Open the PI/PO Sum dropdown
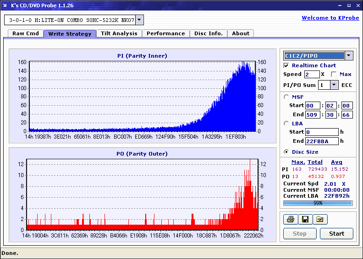 [x=334, y=85]
